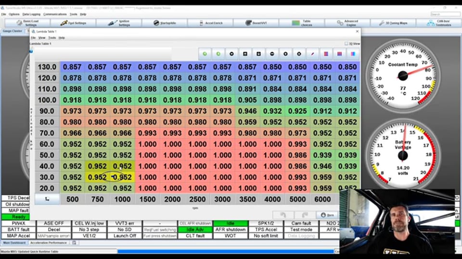Select cell 0.925 at 90.0 kPa, 5000 rpm
The image size is (462, 259).
(297, 111)
